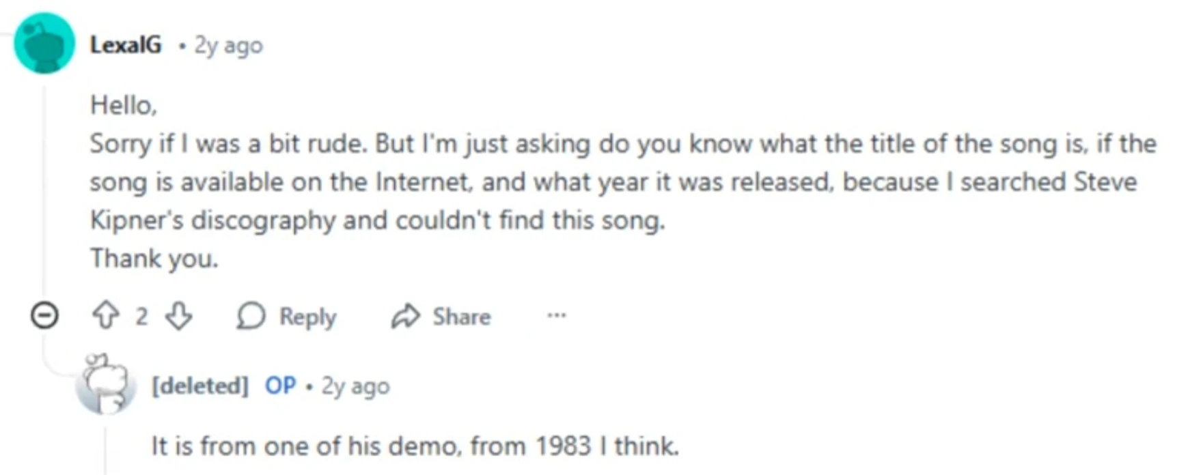The image size is (1188, 475).
Task: Click LexaIG's "2y ago" timestamp
Action: pos(228,46)
